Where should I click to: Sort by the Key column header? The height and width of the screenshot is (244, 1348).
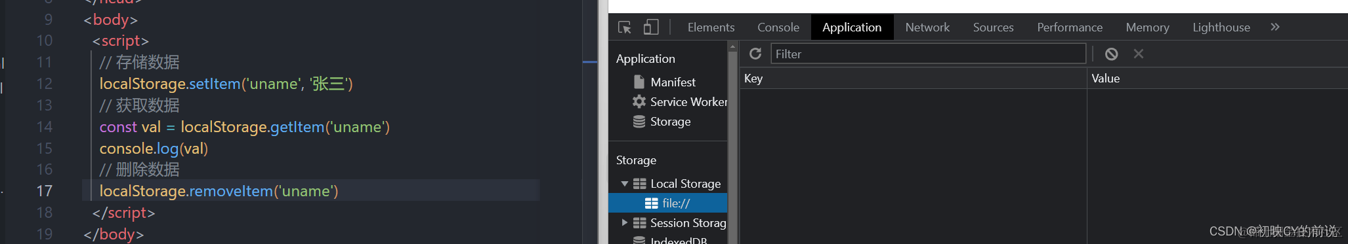point(913,78)
